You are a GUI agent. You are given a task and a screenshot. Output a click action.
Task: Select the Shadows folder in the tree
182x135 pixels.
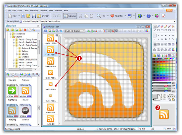25,57
